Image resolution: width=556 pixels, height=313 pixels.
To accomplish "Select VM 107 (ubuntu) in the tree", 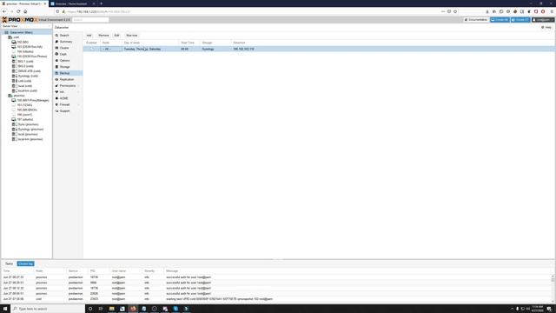I will point(25,120).
